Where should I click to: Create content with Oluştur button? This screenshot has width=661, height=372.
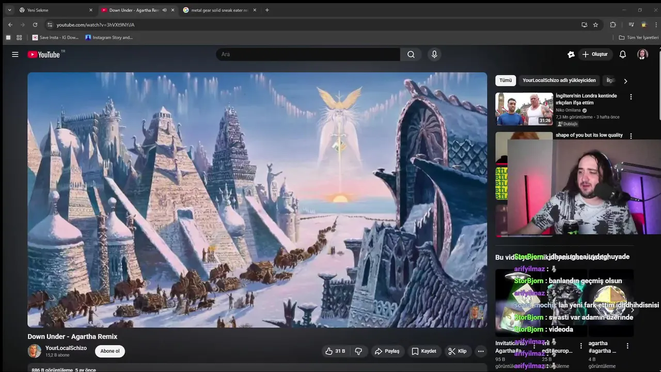[595, 54]
